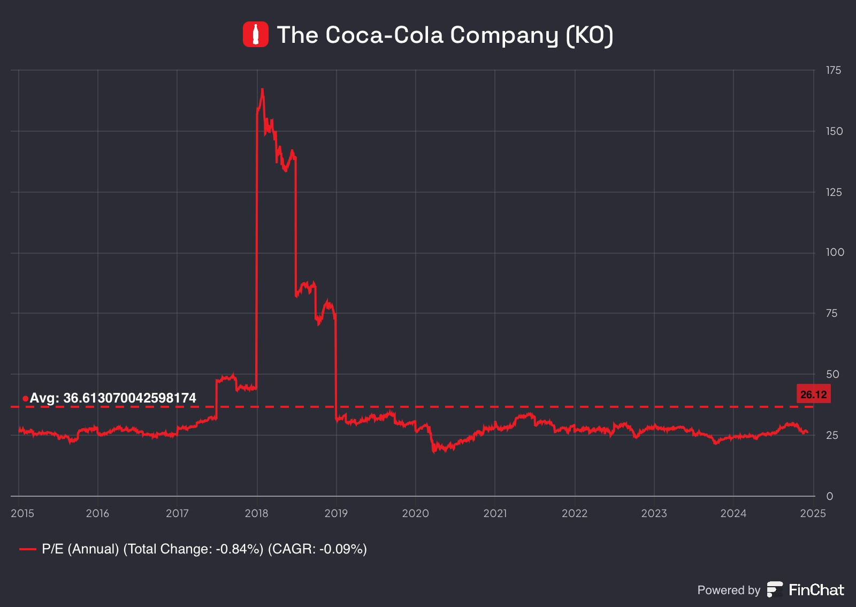Click the 100 y-axis label
The width and height of the screenshot is (856, 607).
[x=835, y=252]
